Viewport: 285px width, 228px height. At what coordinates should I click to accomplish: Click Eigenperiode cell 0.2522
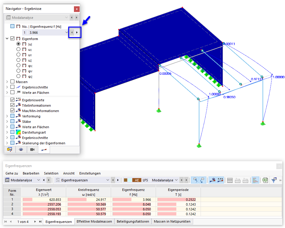coord(178,200)
